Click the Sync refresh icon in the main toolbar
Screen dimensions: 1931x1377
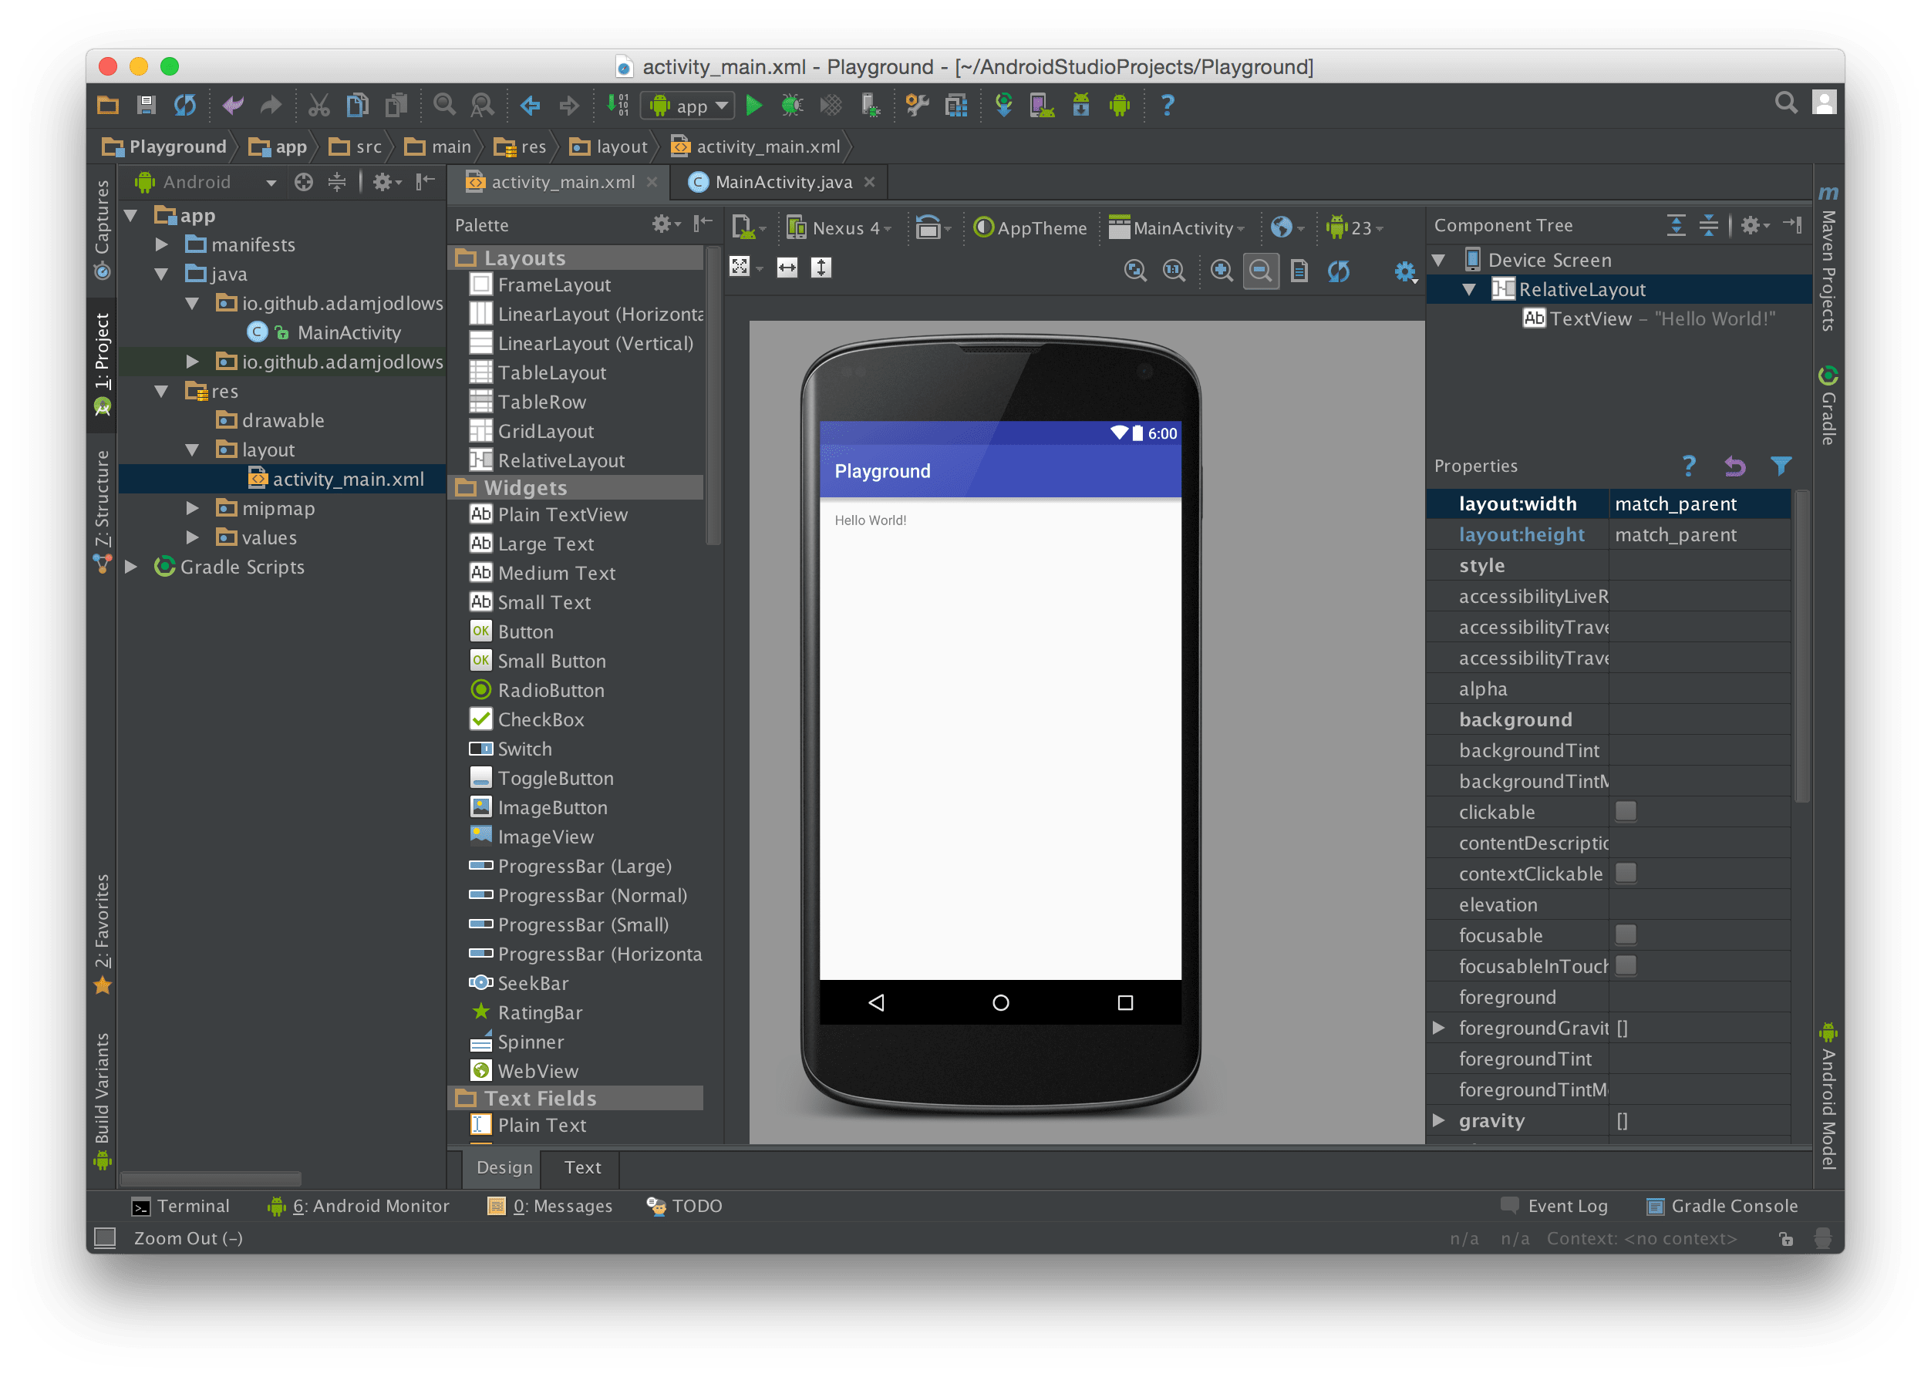click(x=185, y=105)
